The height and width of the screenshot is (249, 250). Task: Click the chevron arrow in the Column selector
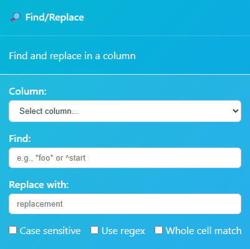coord(236,111)
